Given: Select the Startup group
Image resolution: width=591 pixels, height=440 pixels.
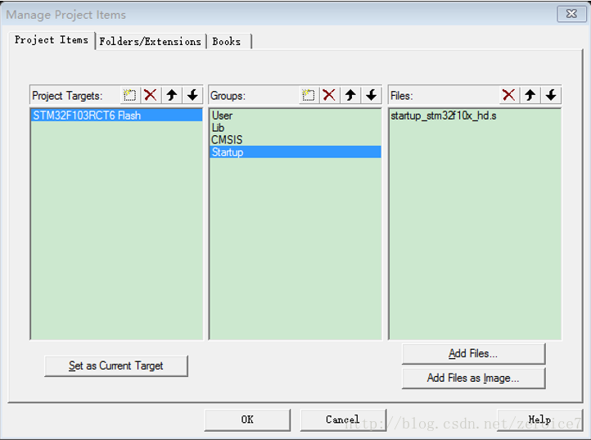Looking at the screenshot, I should coord(295,152).
